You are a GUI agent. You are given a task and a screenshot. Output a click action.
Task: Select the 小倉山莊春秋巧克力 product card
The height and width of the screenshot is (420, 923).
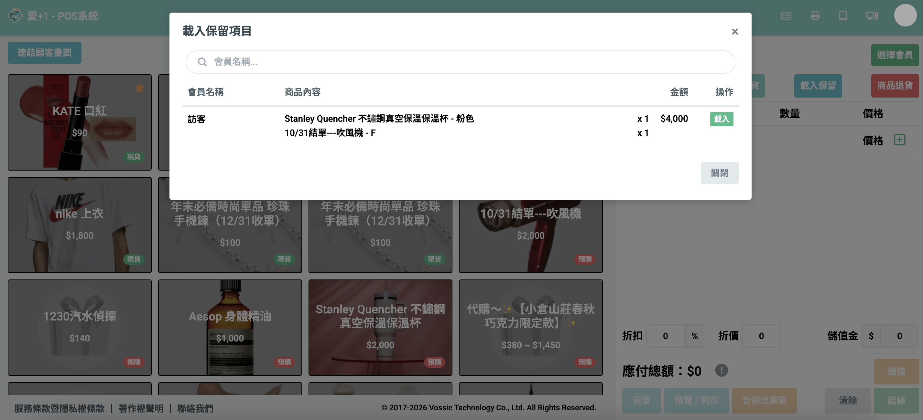pyautogui.click(x=531, y=328)
